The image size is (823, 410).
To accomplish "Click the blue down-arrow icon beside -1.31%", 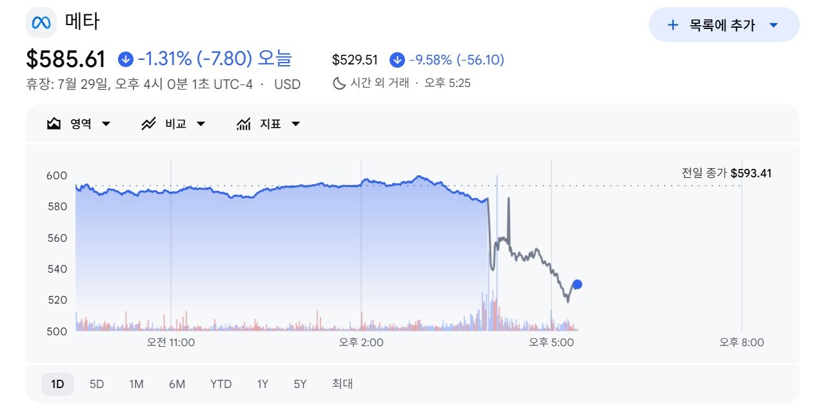I will click(126, 59).
